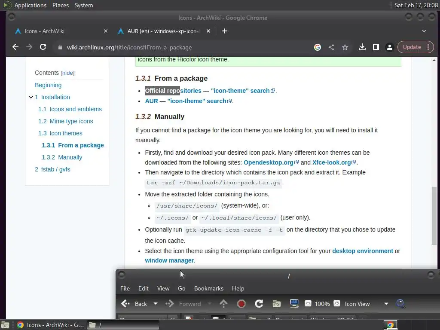440x330 pixels.
Task: Hide the Contents table
Action: tap(67, 73)
